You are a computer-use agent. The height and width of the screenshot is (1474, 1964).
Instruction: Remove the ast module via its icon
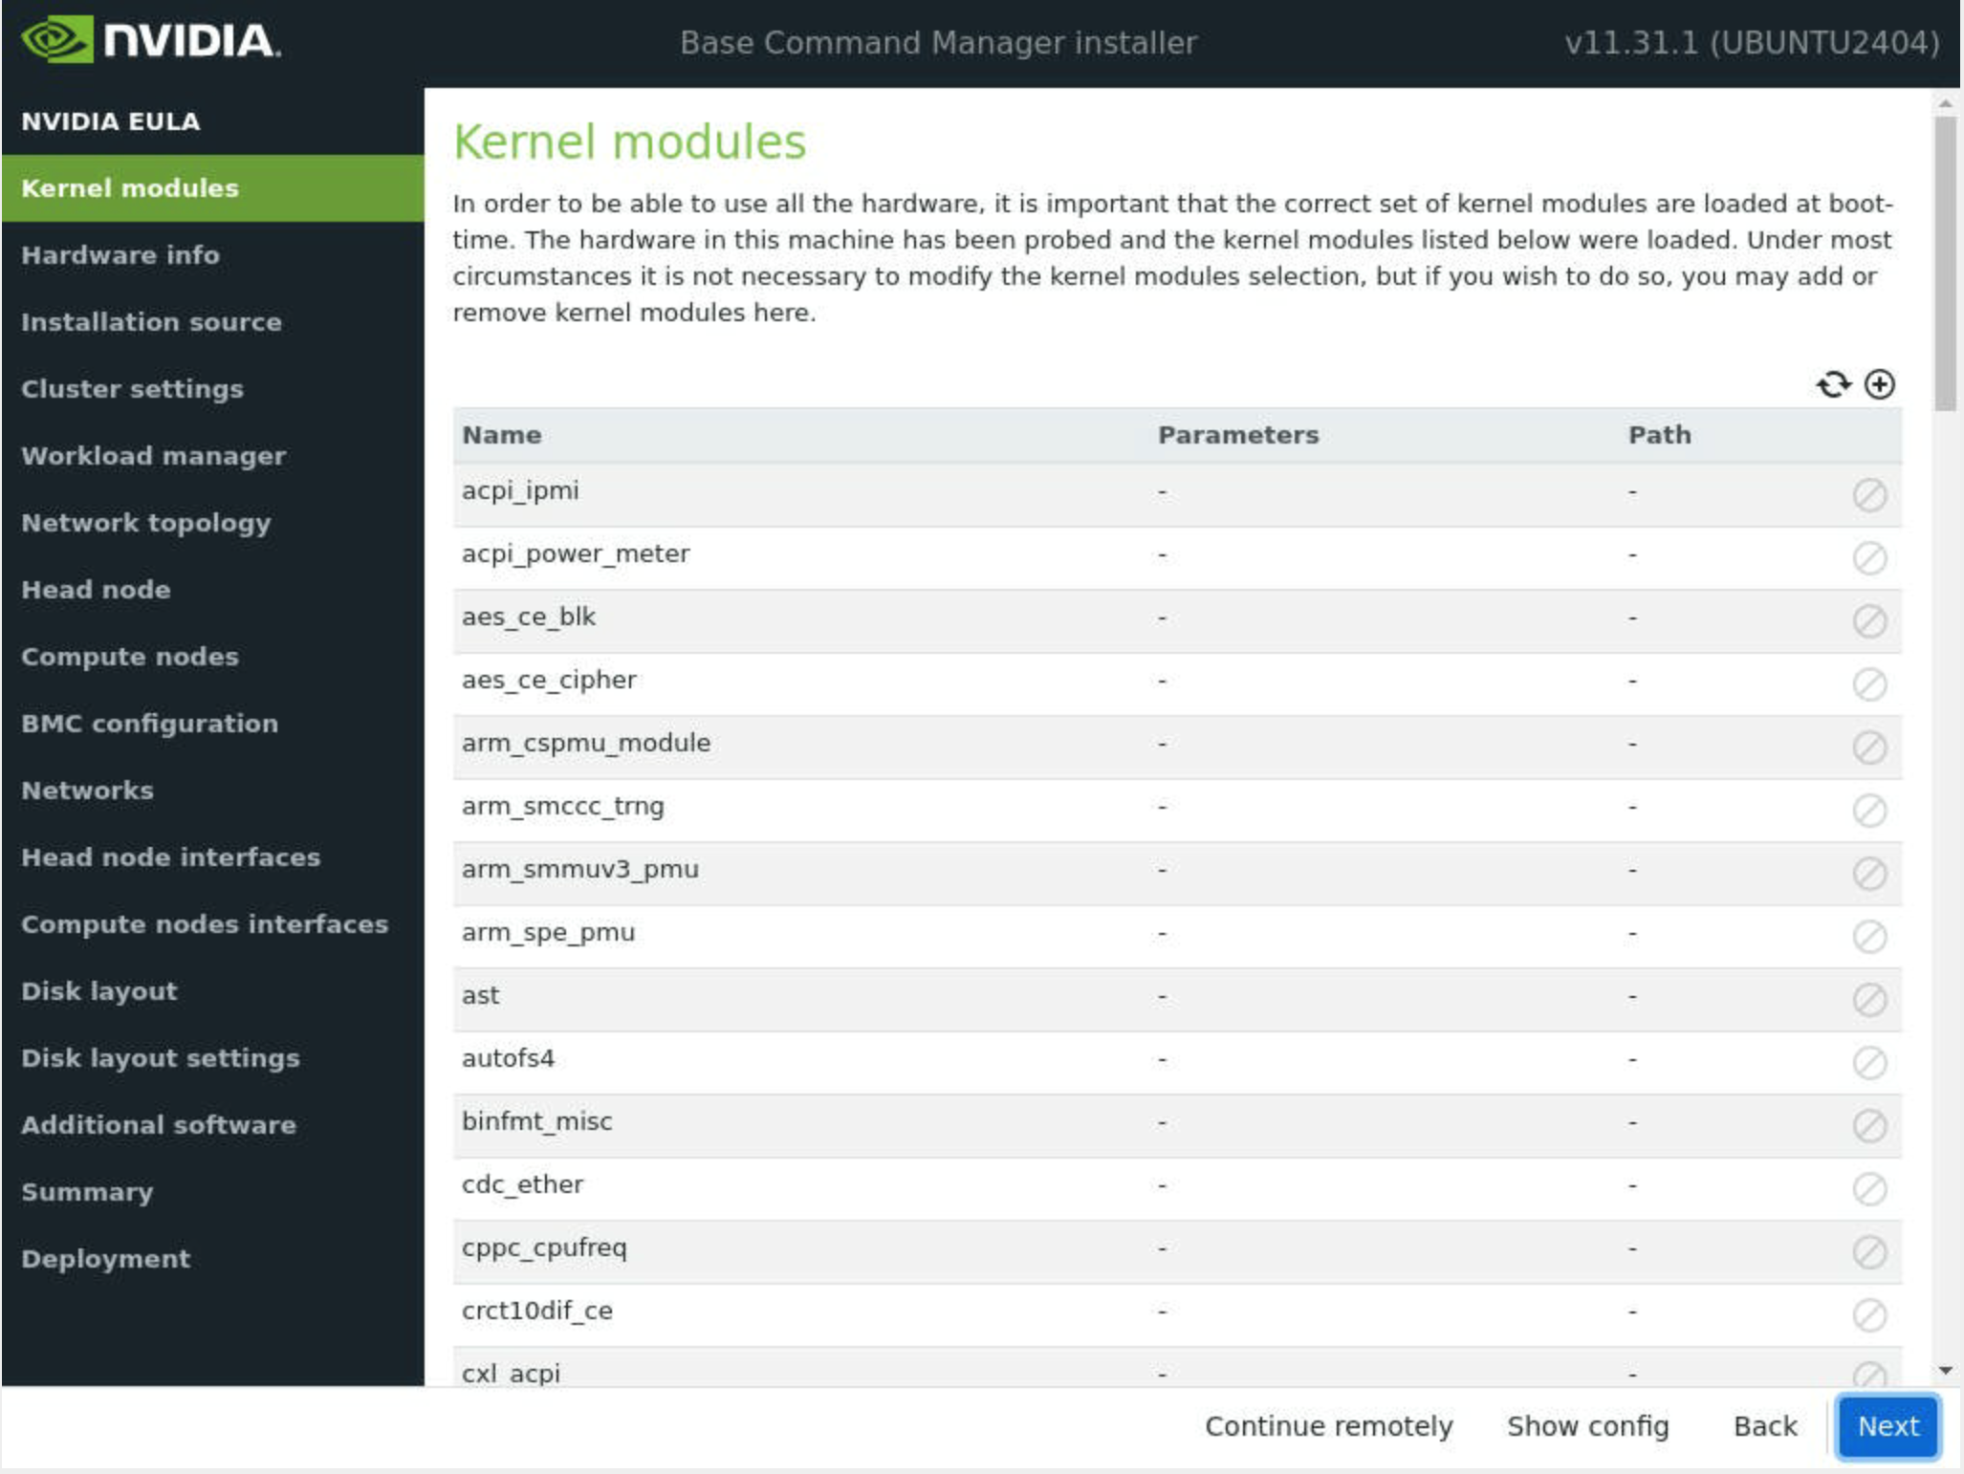[1868, 999]
